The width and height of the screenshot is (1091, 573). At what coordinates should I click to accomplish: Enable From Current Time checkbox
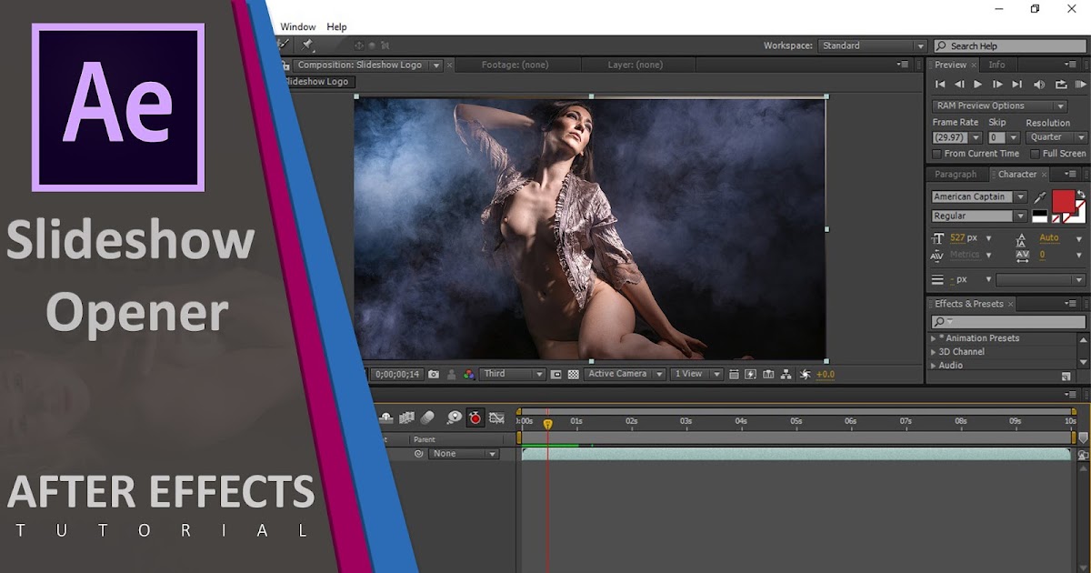click(937, 154)
